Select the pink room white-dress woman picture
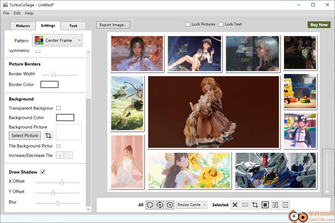Viewport: 335px width, 223px height. (127, 162)
